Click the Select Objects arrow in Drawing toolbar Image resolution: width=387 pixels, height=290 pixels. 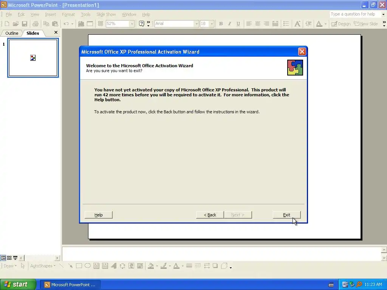pos(23,266)
